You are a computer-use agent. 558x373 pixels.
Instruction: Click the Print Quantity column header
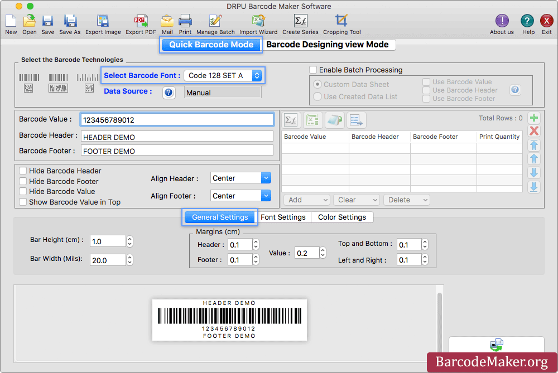tap(499, 137)
